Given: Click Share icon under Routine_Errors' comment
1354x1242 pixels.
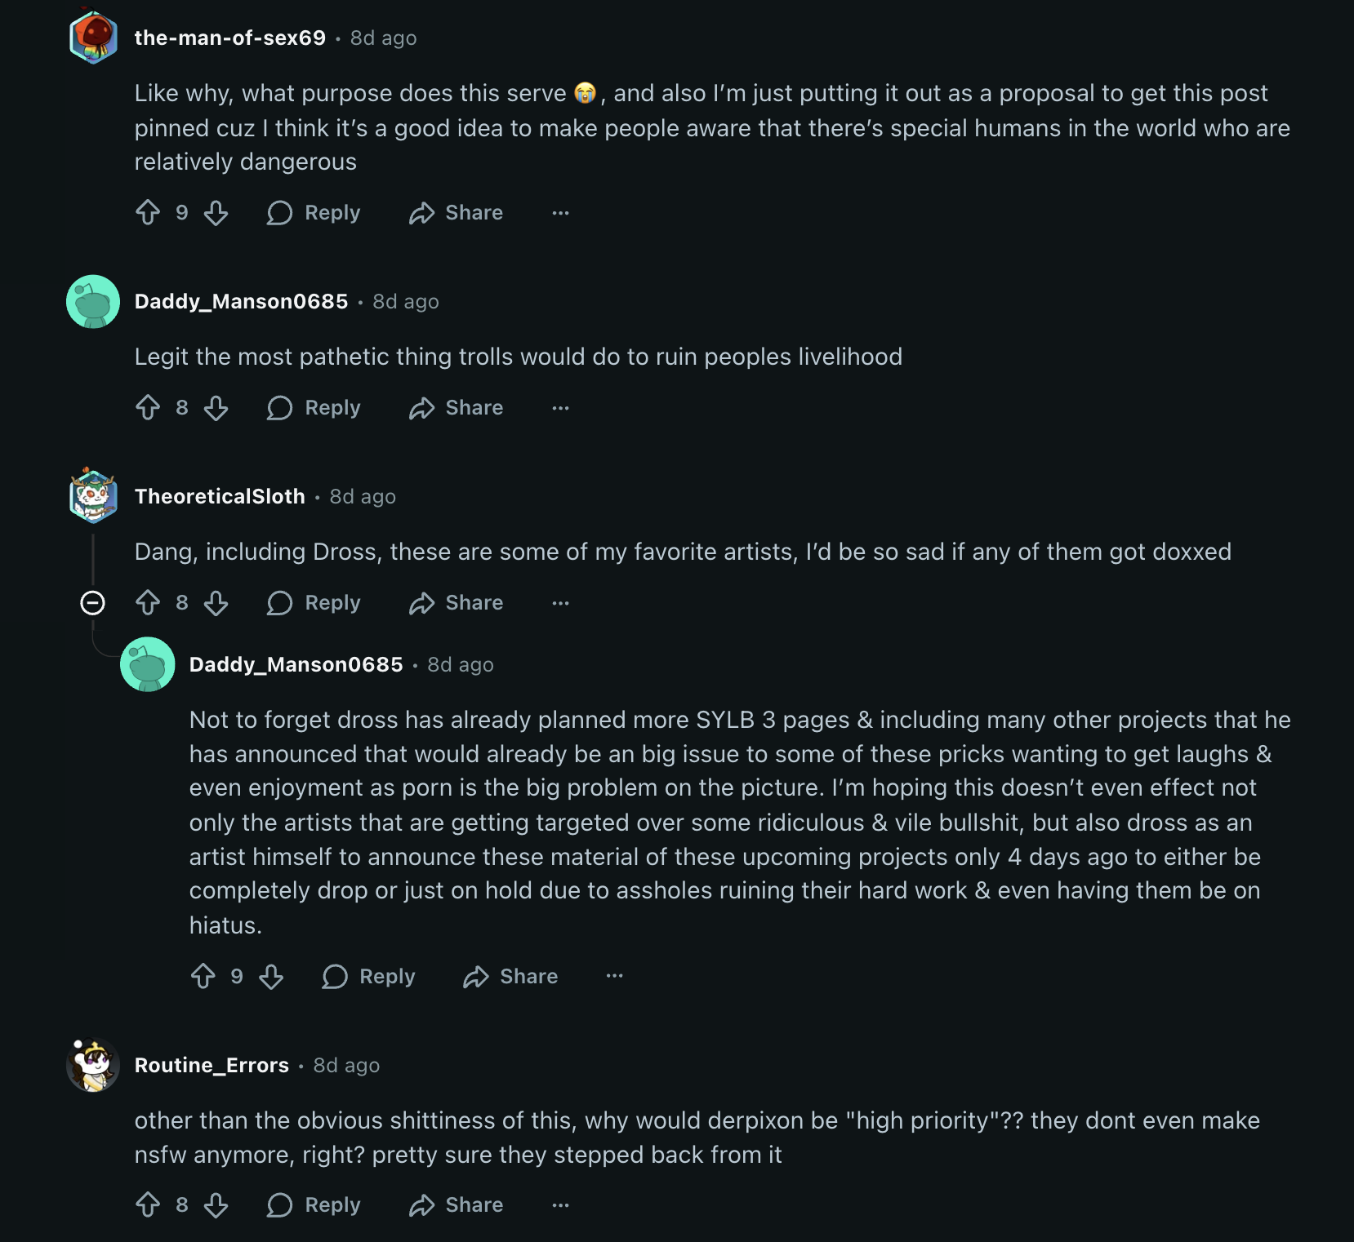Looking at the screenshot, I should click(x=421, y=1205).
